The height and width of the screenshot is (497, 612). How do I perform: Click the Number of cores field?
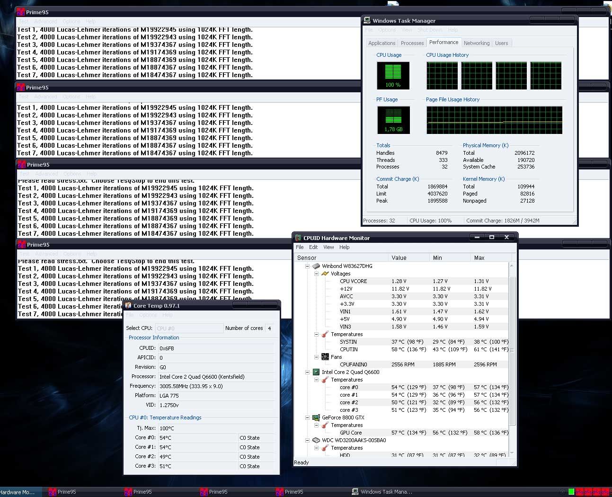coord(269,328)
